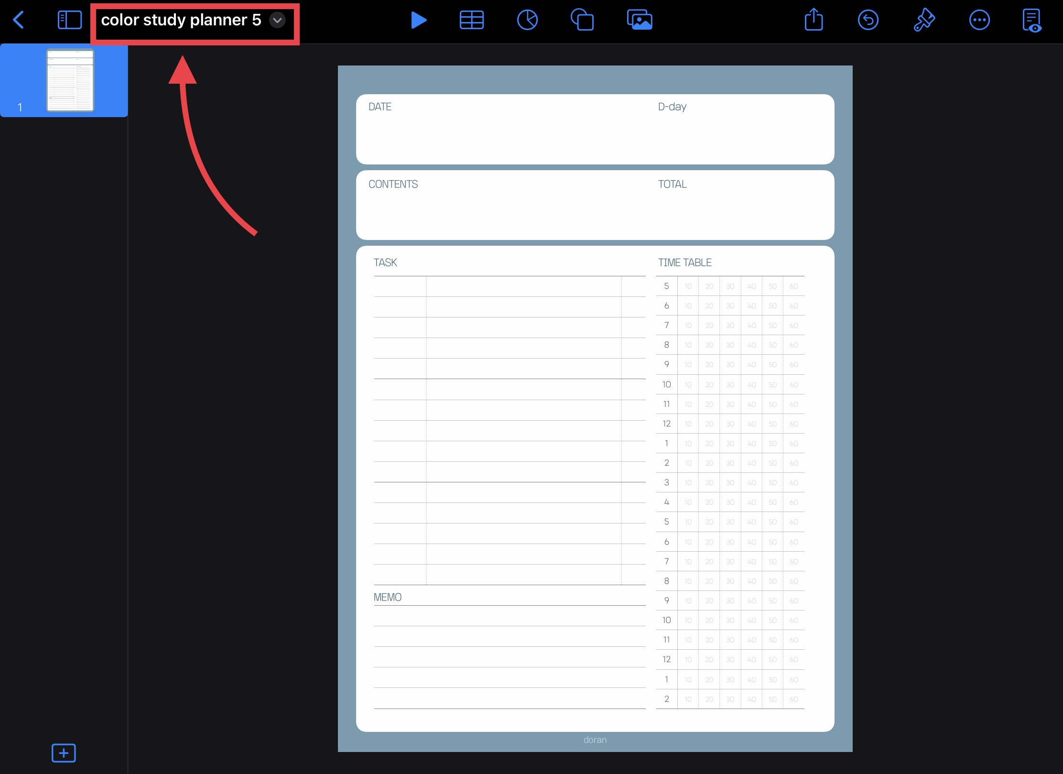Screen dimensions: 1063x774
Task: Select the MEMO heading text
Action: click(x=387, y=597)
